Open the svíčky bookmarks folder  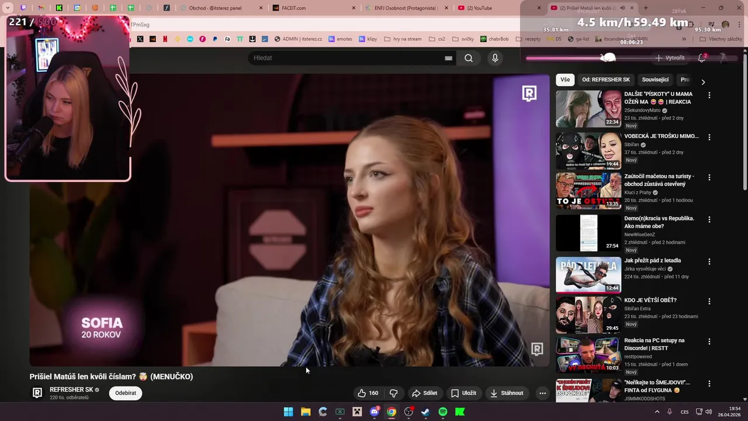point(463,39)
